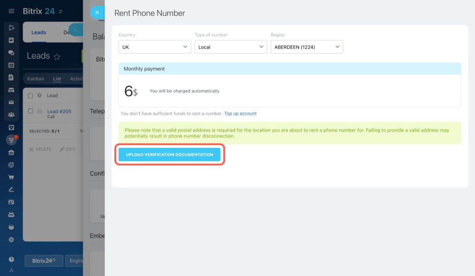The image size is (475, 276).
Task: Open the Region dropdown showing ABERDEEN (1224)
Action: (307, 47)
